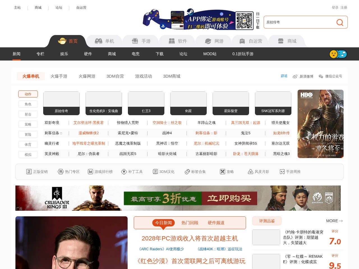Screen dimensions: 359x269
Task: Select the 射击 genre filter
Action: point(28,114)
